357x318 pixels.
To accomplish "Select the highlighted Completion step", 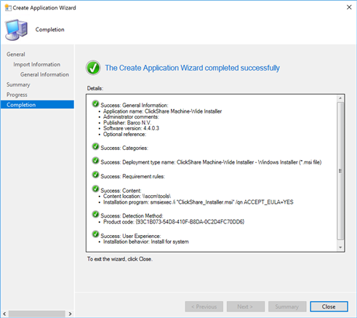I will pos(37,105).
